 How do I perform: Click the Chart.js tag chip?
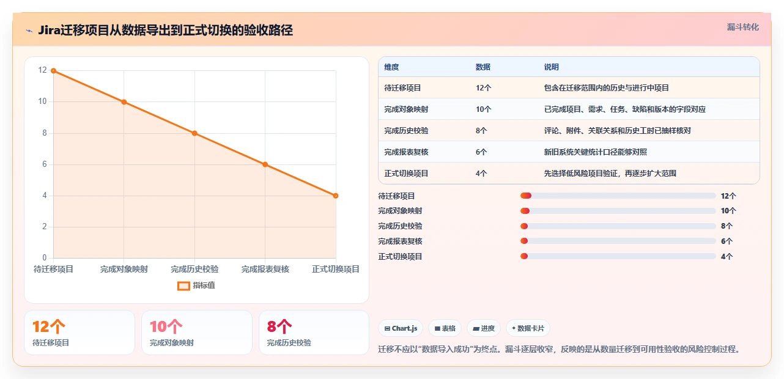pos(401,328)
